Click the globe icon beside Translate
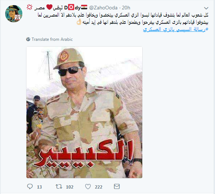The height and width of the screenshot is (194, 215). coord(28,39)
